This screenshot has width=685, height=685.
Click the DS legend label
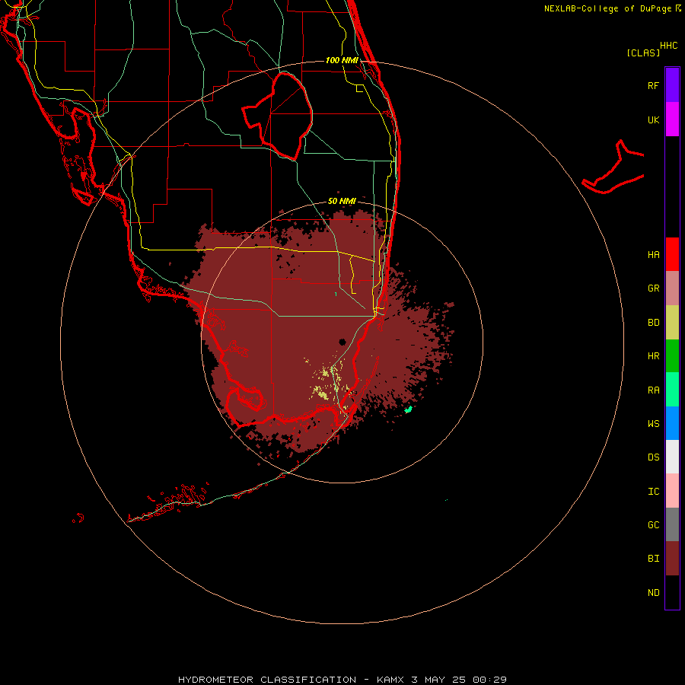coord(653,457)
